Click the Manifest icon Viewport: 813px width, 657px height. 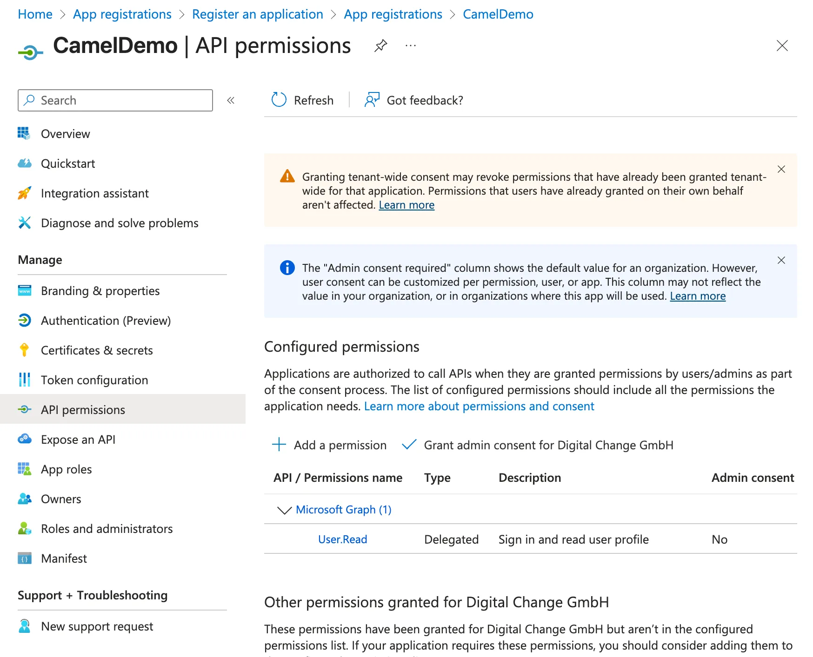coord(24,558)
